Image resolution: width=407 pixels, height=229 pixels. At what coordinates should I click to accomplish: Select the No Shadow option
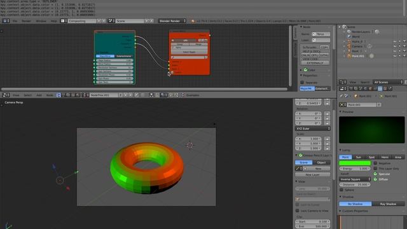(355, 204)
